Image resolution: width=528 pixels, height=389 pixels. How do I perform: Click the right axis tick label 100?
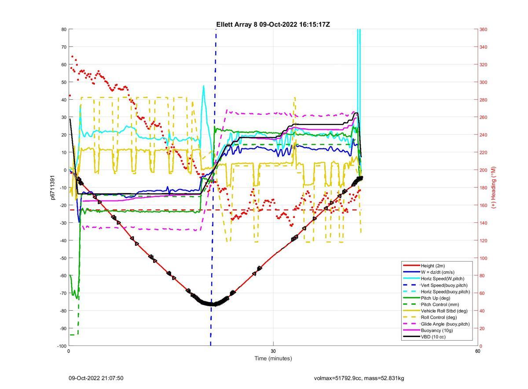[x=483, y=258]
